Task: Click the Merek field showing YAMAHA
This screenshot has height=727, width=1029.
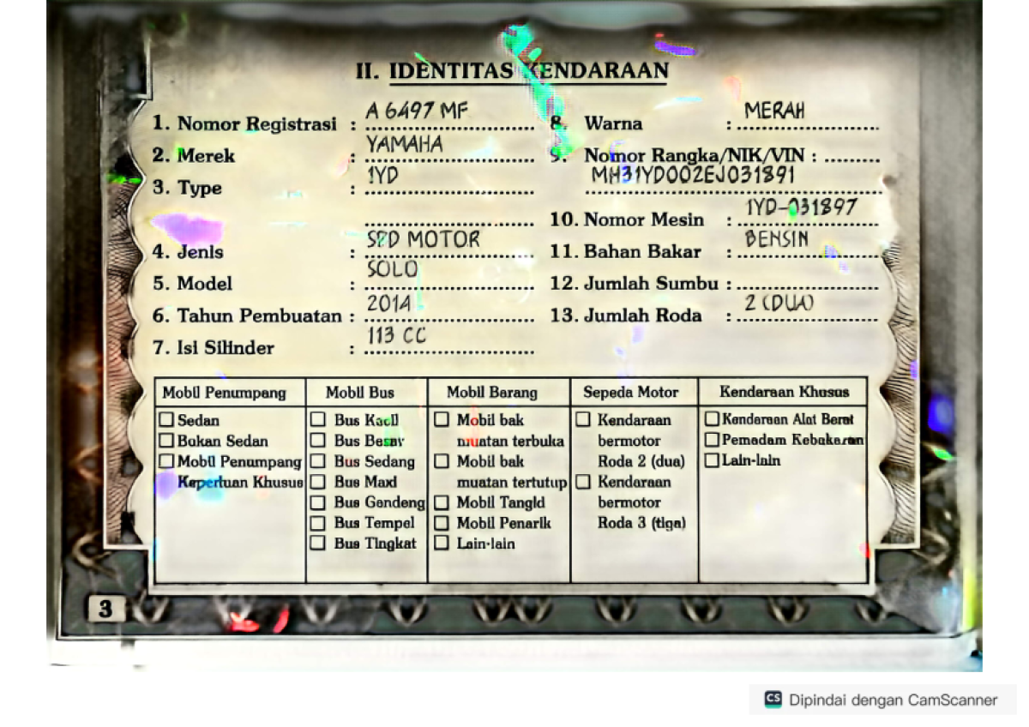Action: click(405, 145)
